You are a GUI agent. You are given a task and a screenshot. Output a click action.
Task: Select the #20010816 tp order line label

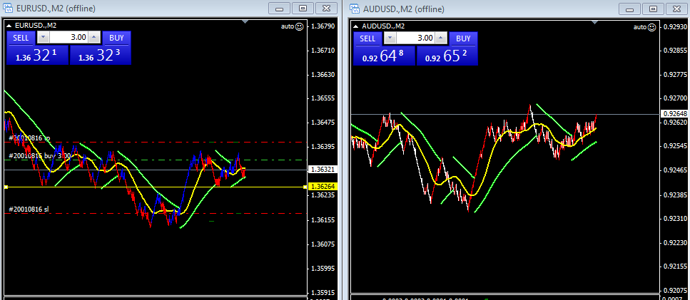(x=29, y=138)
